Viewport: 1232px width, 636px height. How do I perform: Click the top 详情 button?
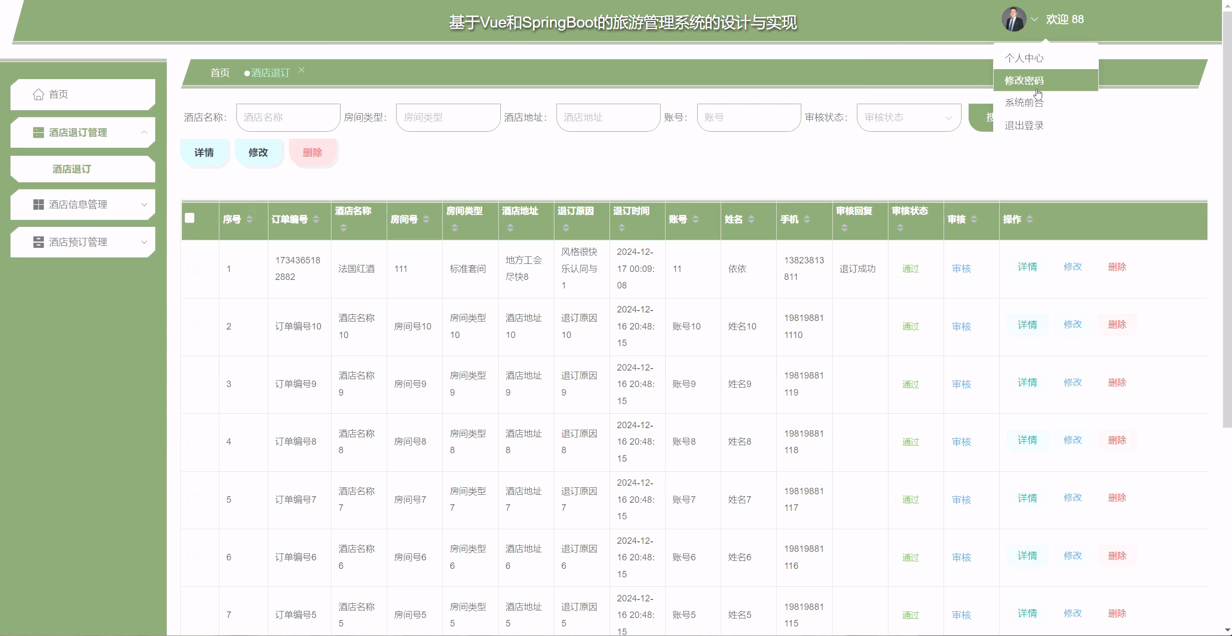[204, 152]
